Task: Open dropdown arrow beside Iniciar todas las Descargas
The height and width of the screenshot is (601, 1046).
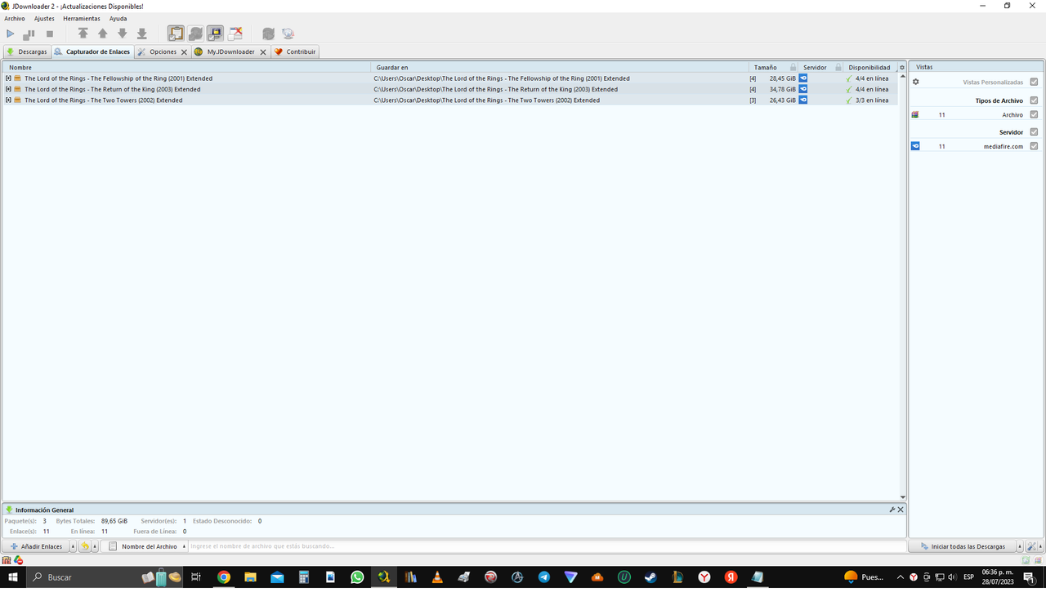Action: (1019, 546)
